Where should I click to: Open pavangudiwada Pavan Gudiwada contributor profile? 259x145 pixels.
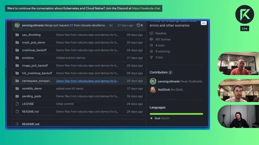click(x=180, y=81)
